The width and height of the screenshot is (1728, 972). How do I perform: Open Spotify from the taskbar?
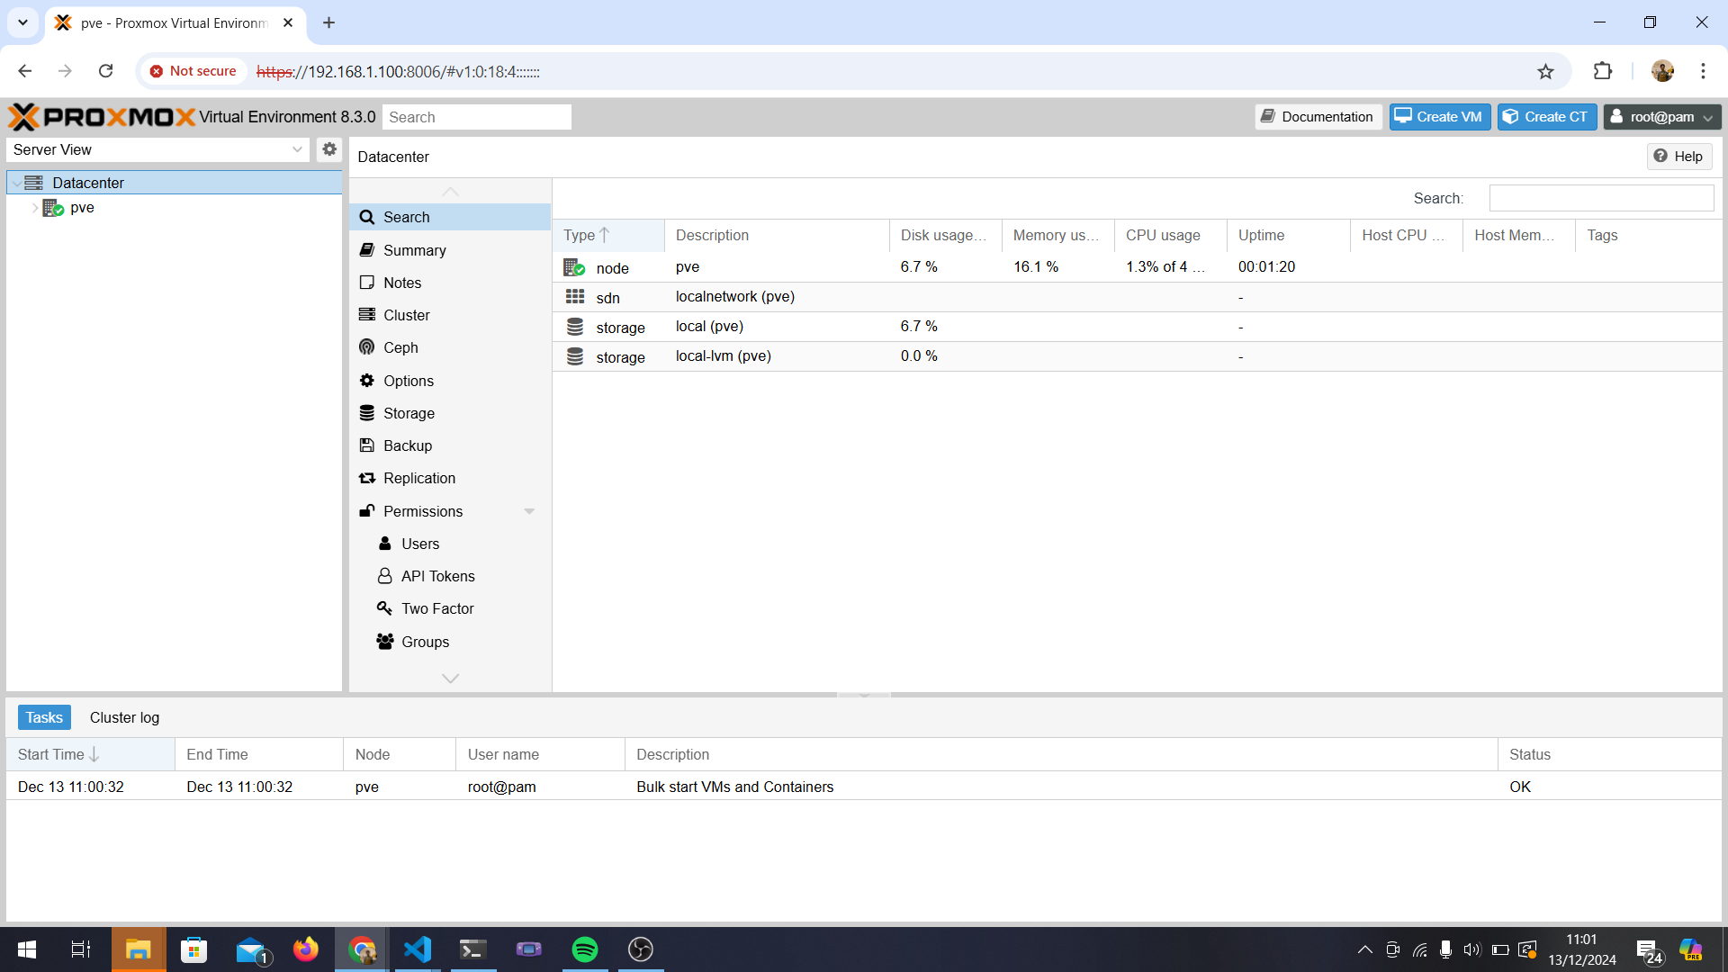coord(585,949)
